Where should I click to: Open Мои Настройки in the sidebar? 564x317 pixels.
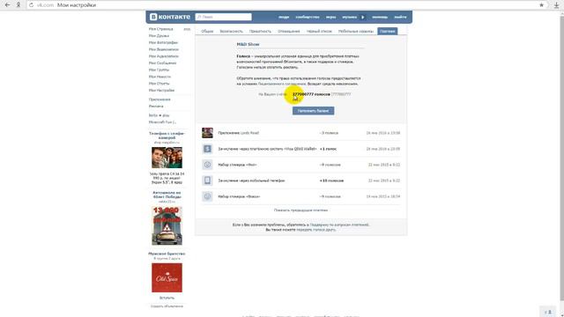[x=161, y=90]
